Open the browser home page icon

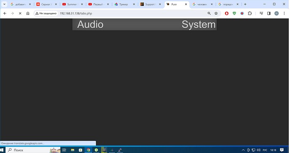pos(28,13)
